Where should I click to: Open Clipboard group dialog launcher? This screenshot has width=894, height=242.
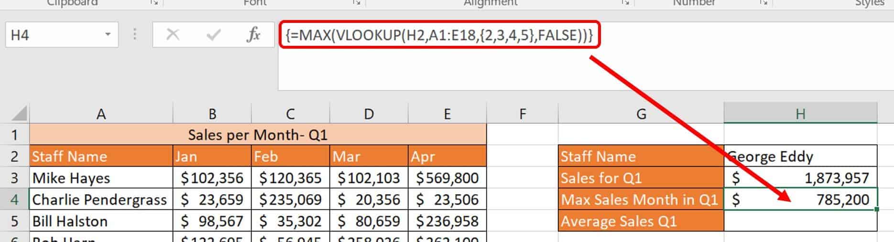(x=154, y=3)
